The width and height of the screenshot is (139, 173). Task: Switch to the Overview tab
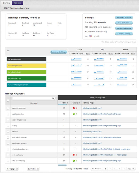[x=6, y=3]
